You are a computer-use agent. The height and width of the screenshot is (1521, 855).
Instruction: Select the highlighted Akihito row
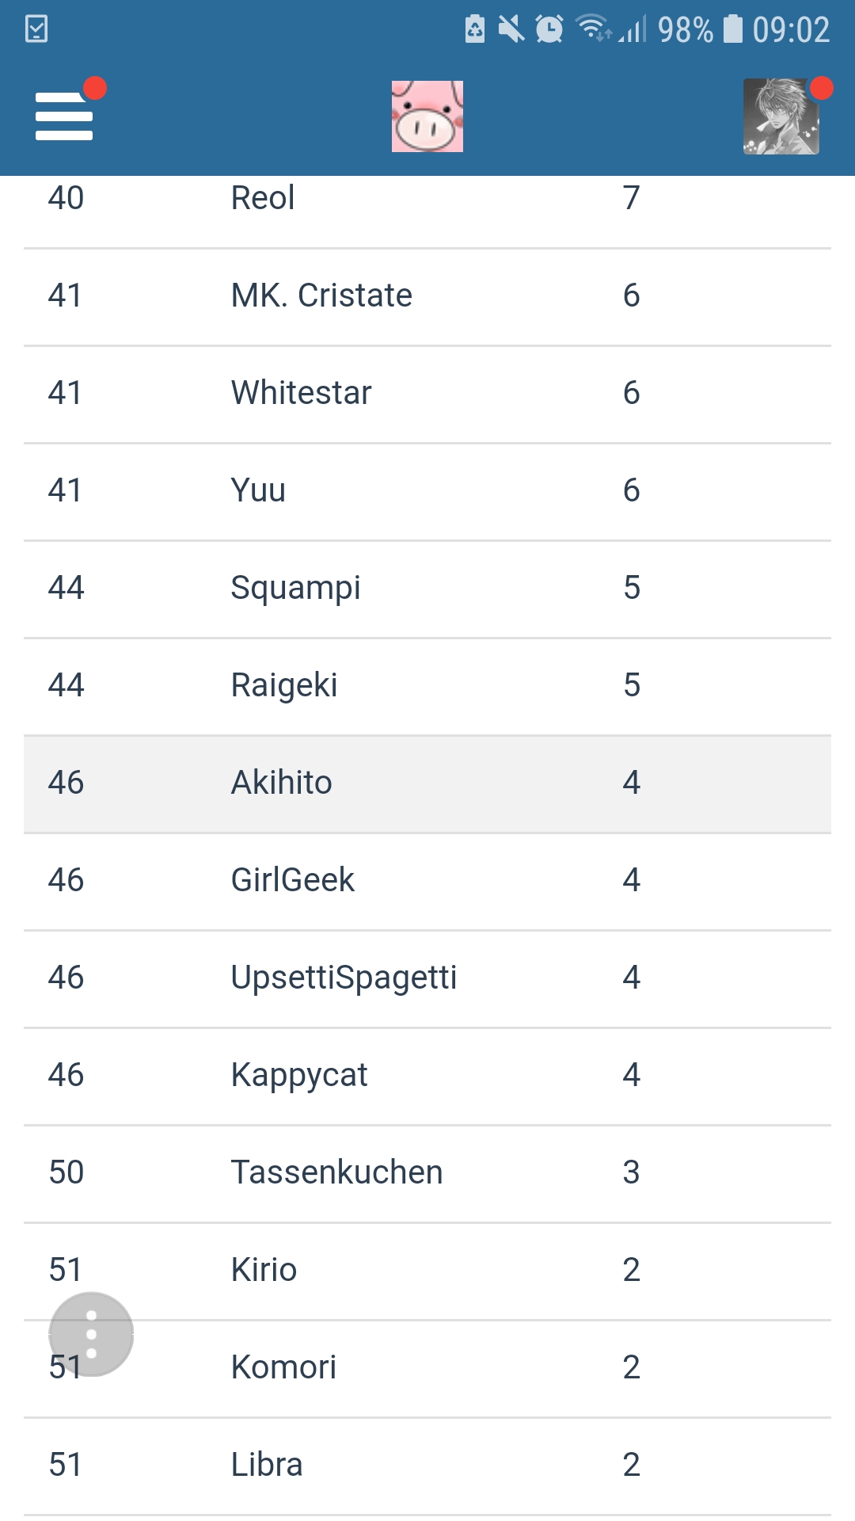point(427,784)
